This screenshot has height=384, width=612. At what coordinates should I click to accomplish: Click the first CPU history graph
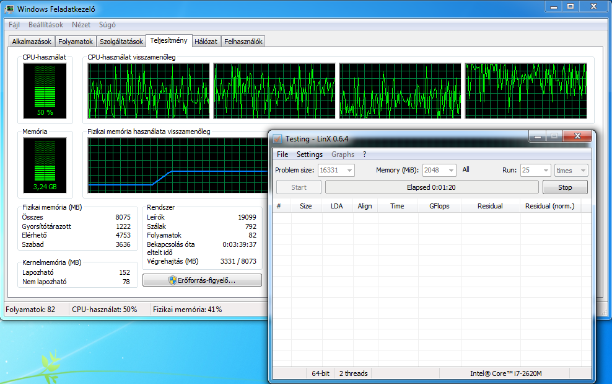(x=149, y=91)
